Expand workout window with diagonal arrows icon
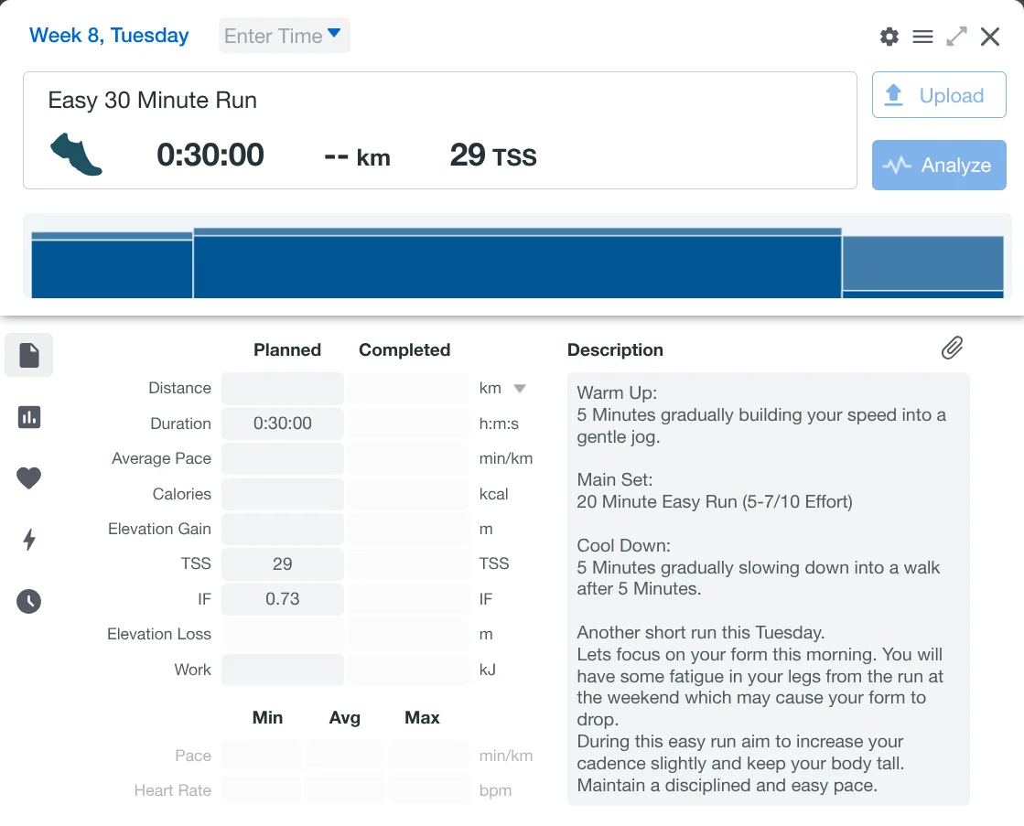This screenshot has width=1024, height=826. coord(956,37)
